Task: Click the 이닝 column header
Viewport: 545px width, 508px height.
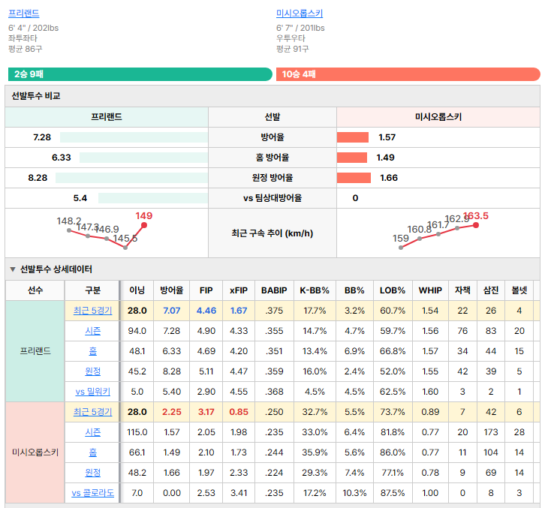Action: tap(137, 290)
